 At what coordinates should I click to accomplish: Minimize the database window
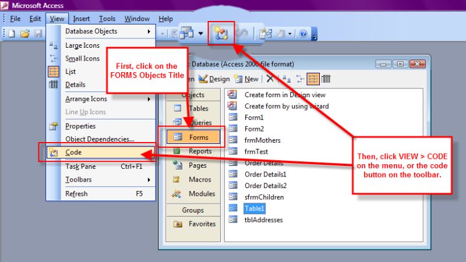click(x=383, y=64)
